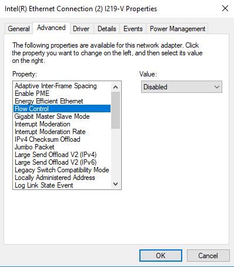
Task: Select the Log Link State Event property
Action: click(62, 185)
